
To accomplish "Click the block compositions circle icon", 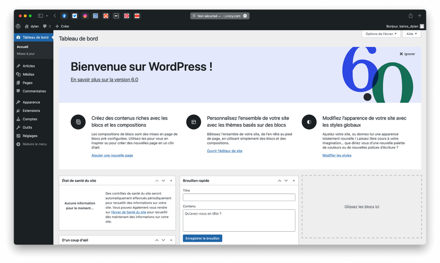I will 78,122.
